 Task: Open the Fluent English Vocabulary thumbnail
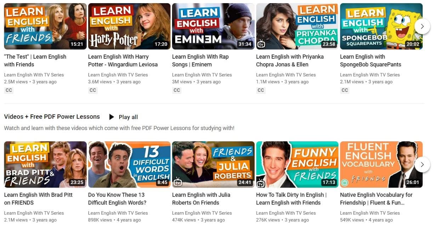[381, 165]
